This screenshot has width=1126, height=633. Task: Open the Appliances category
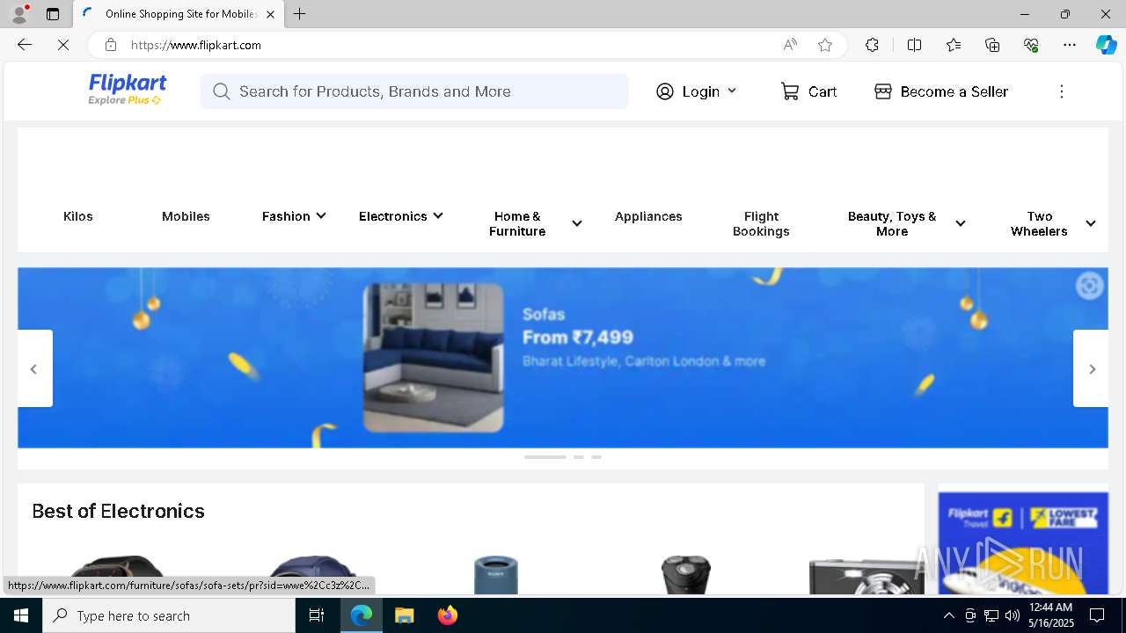click(x=648, y=216)
